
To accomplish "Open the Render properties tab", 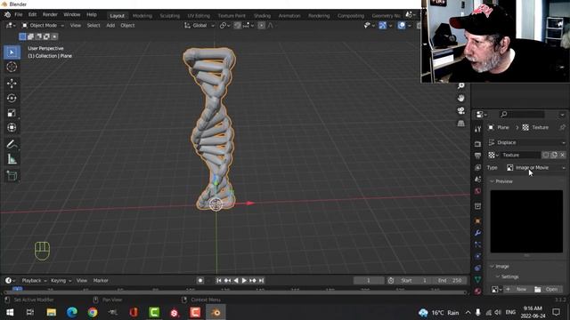I will coord(477,144).
